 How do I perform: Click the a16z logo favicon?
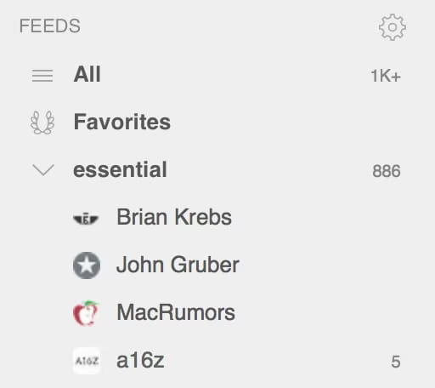pyautogui.click(x=87, y=361)
